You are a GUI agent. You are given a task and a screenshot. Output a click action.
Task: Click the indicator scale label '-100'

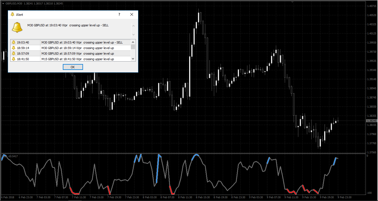[369, 193]
